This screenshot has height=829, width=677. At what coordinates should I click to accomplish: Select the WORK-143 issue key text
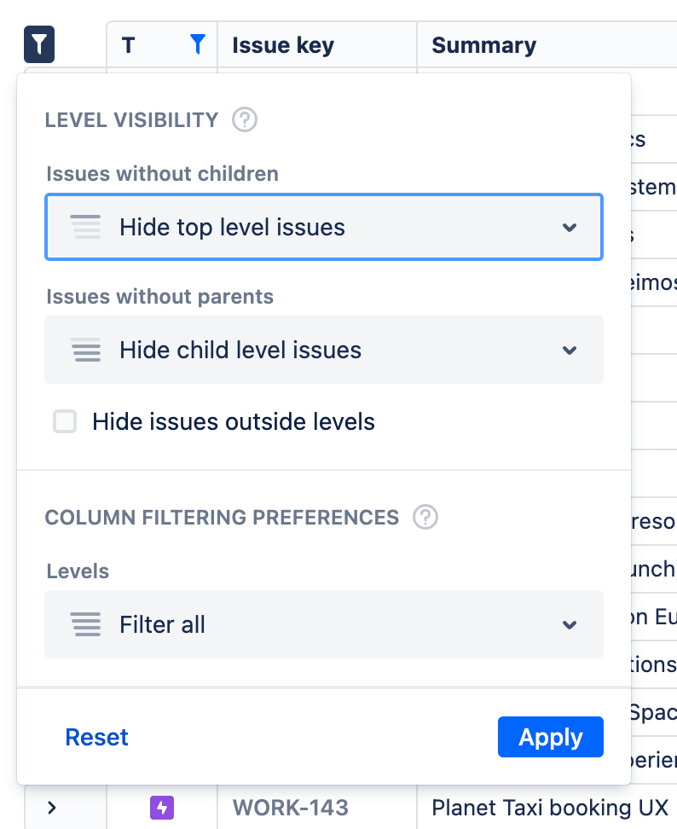[290, 808]
